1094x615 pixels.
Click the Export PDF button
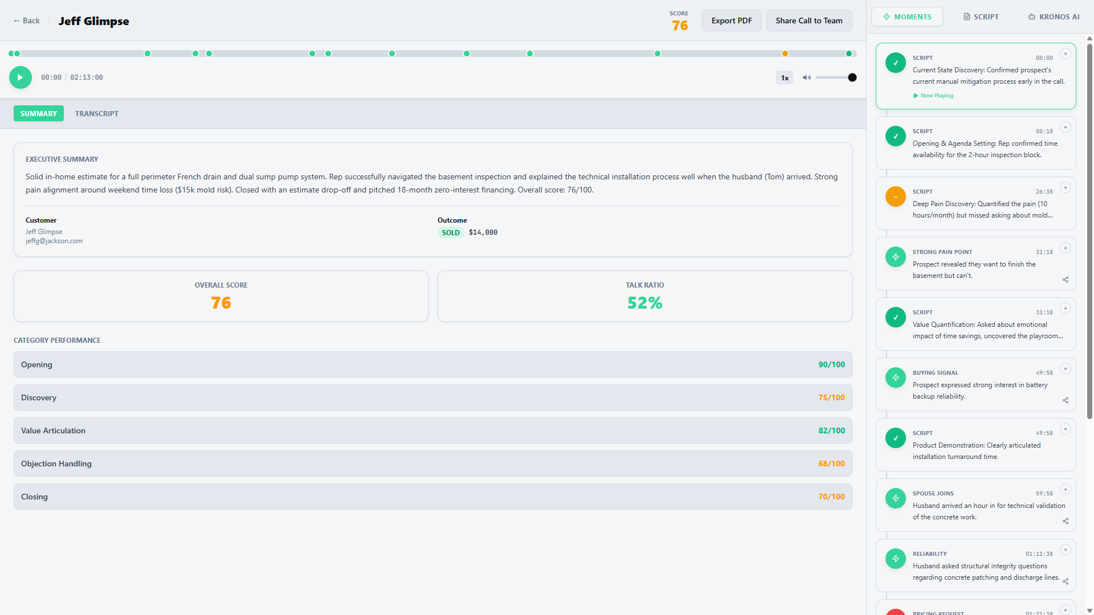pyautogui.click(x=731, y=20)
